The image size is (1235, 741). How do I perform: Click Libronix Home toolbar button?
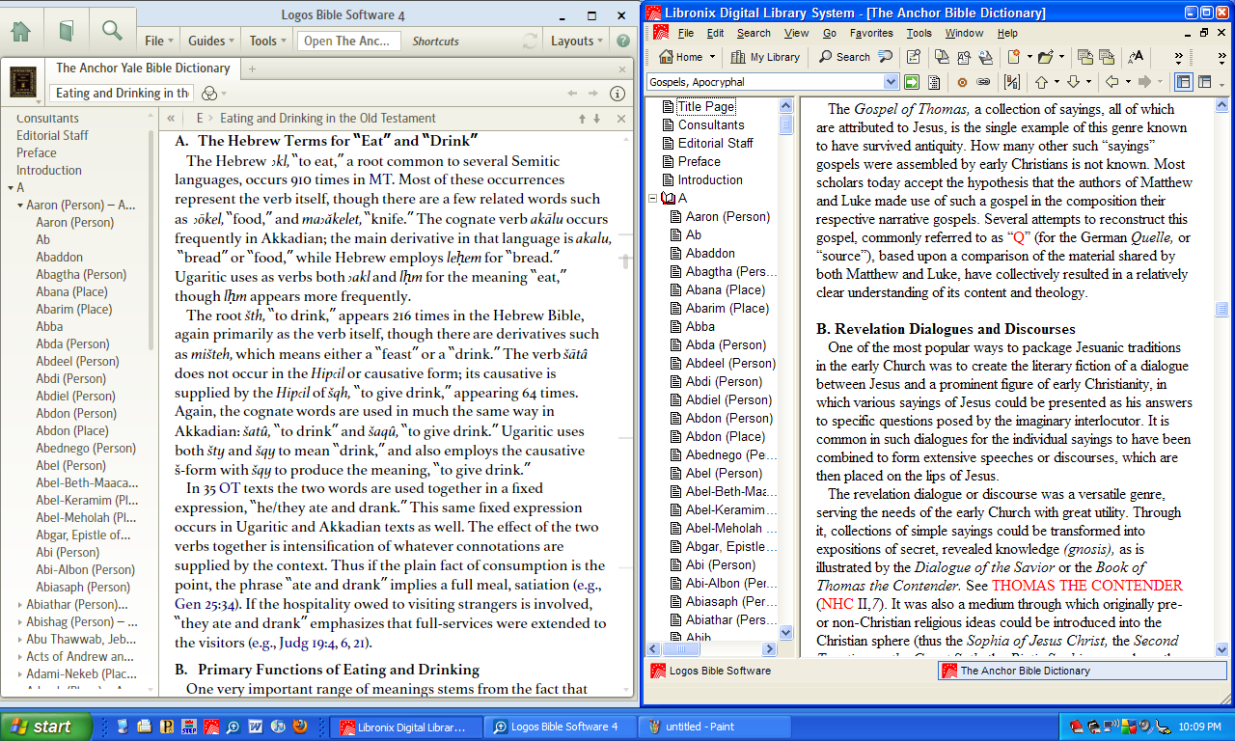click(680, 57)
